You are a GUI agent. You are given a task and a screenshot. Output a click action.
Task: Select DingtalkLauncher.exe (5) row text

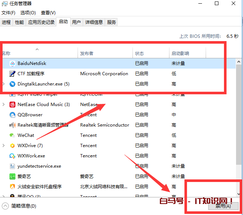44,84
